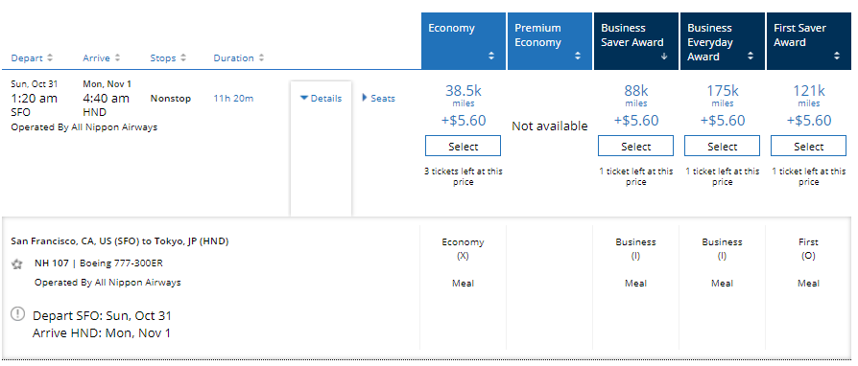Select the 121k miles First Saver fare
Image resolution: width=858 pixels, height=366 pixels.
pos(809,147)
